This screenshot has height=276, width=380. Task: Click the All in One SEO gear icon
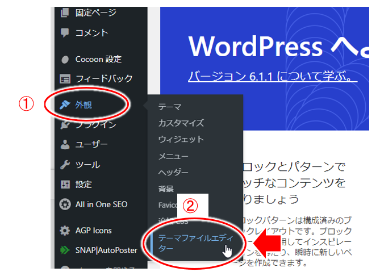coord(65,204)
